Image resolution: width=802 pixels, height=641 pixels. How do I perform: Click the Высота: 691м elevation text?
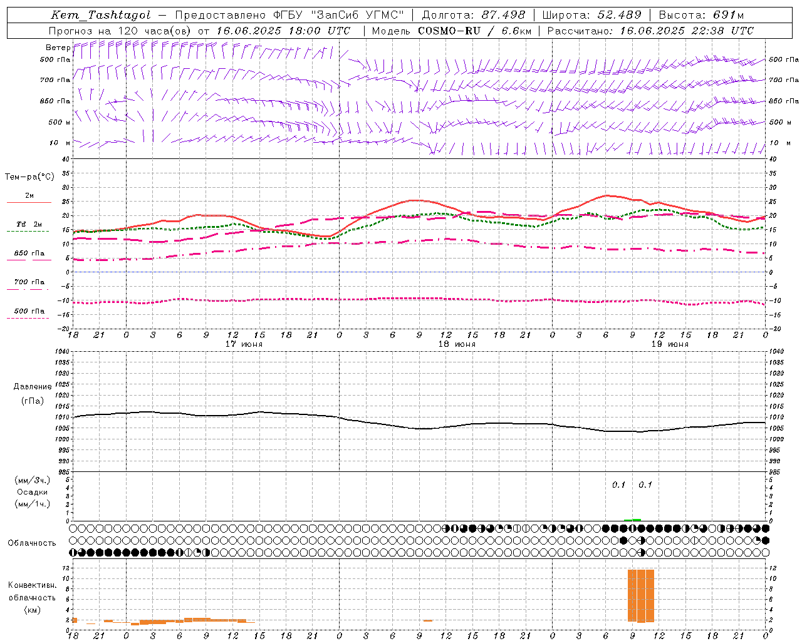point(701,15)
